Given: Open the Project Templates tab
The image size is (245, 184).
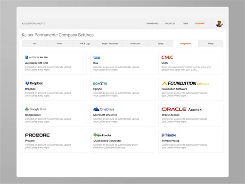Looking at the screenshot, I should (110, 43).
